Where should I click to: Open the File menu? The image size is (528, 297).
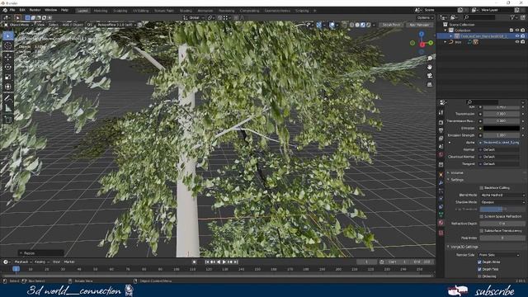pos(12,10)
